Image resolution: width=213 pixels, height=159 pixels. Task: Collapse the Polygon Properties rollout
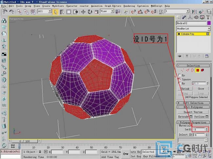193,122
